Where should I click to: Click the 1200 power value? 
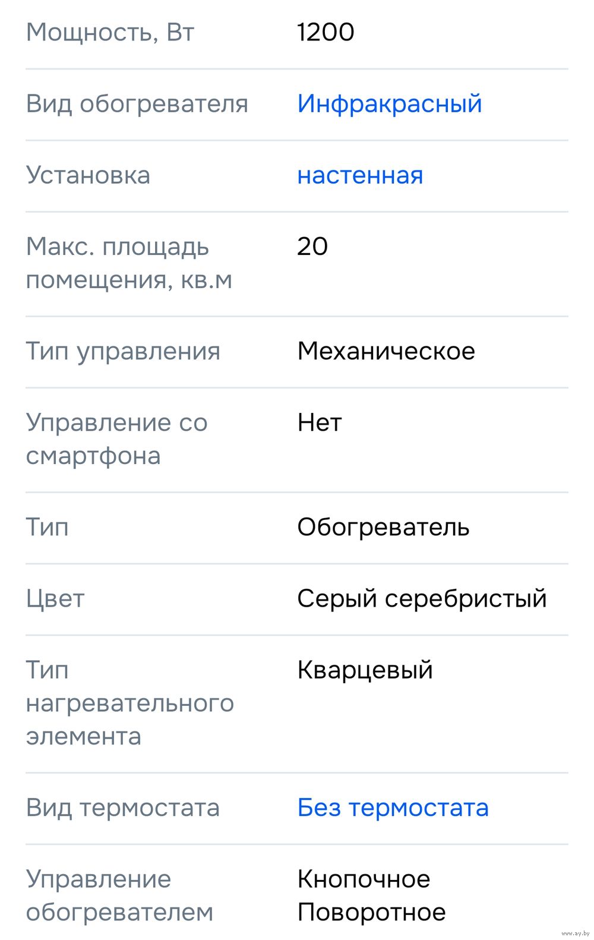click(x=326, y=32)
